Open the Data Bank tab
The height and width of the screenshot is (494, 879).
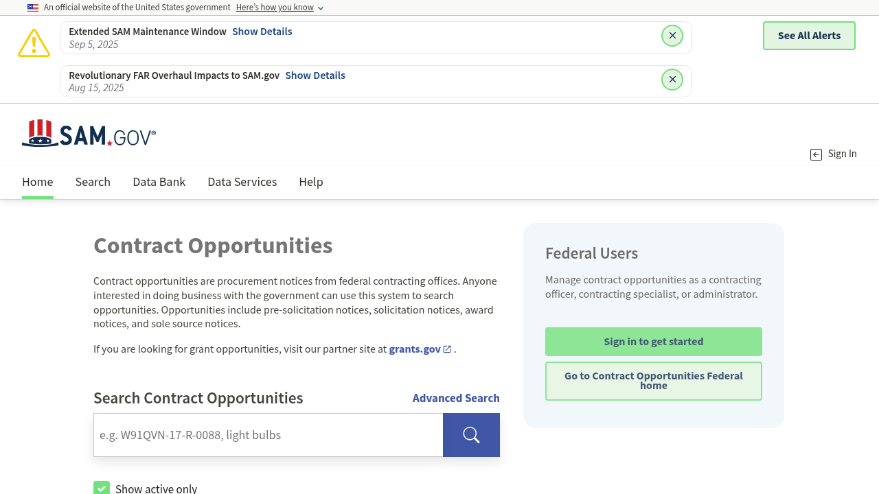(159, 182)
